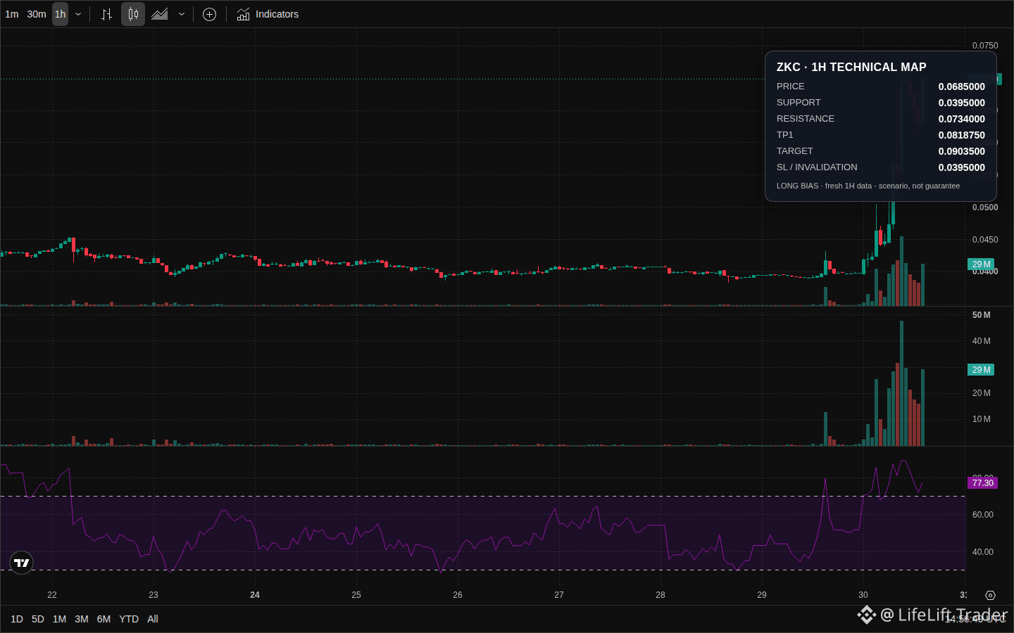
Task: Click the date 24 on time axis
Action: [x=255, y=595]
